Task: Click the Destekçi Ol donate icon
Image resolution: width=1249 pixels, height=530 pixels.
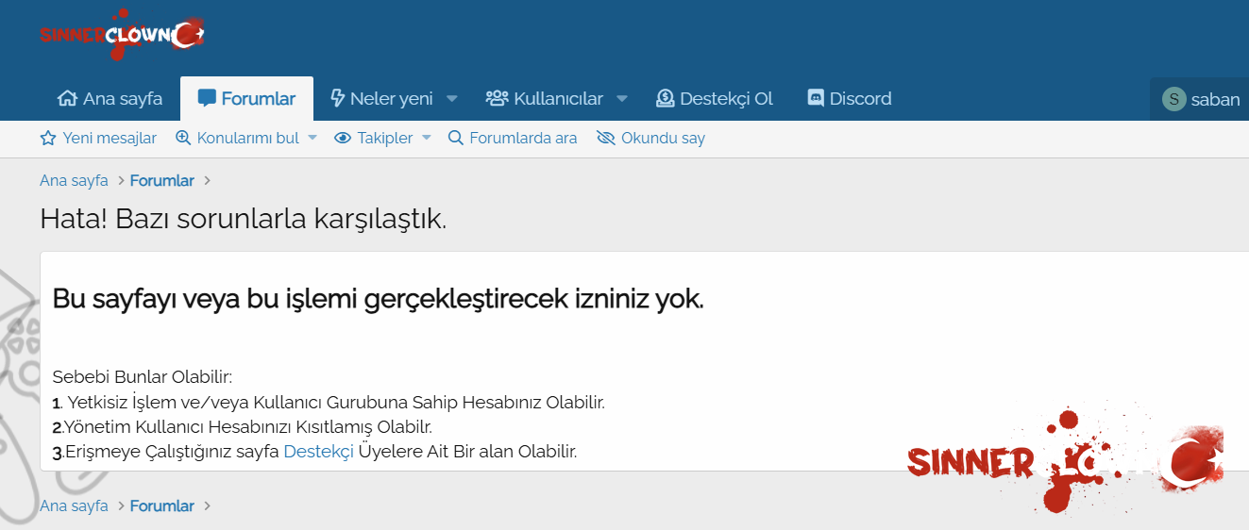Action: point(666,99)
